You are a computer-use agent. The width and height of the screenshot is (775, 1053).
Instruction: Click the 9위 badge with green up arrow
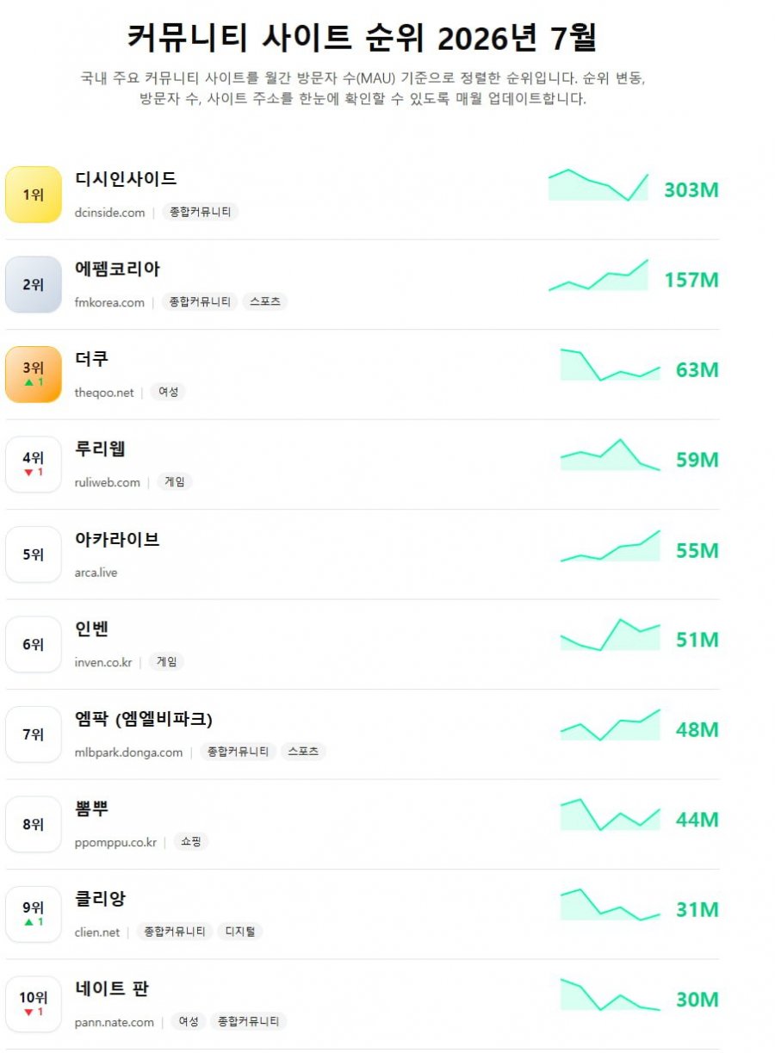pos(34,914)
